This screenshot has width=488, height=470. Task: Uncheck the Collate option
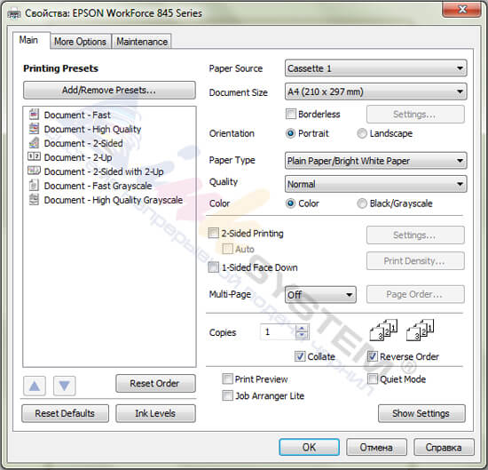[300, 356]
